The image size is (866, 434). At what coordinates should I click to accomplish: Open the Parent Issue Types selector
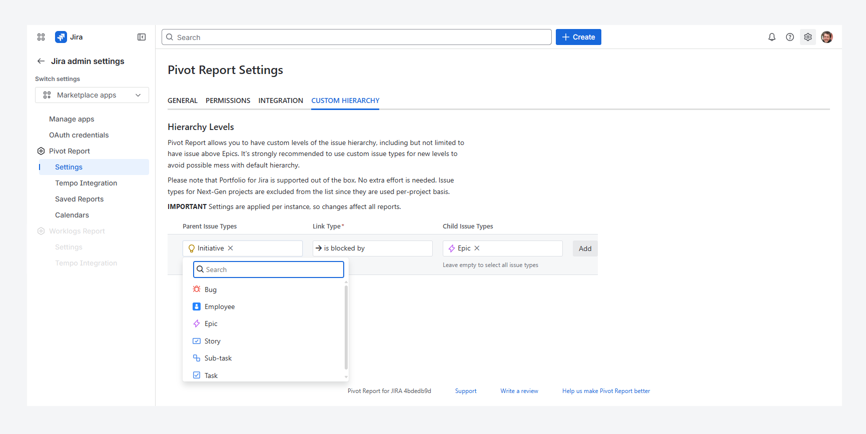click(x=243, y=248)
